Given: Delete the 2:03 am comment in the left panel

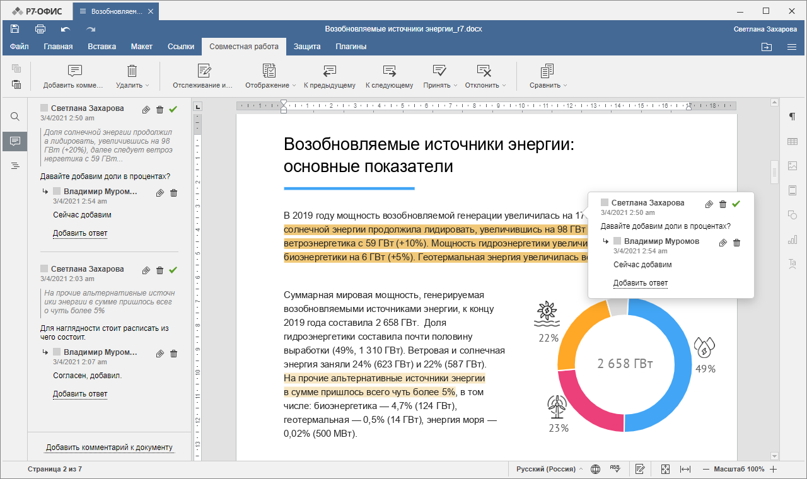Looking at the screenshot, I should (160, 270).
